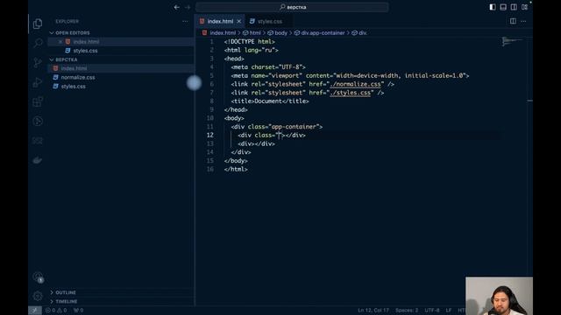Click the ports forwarded indicator in status bar

click(78, 311)
